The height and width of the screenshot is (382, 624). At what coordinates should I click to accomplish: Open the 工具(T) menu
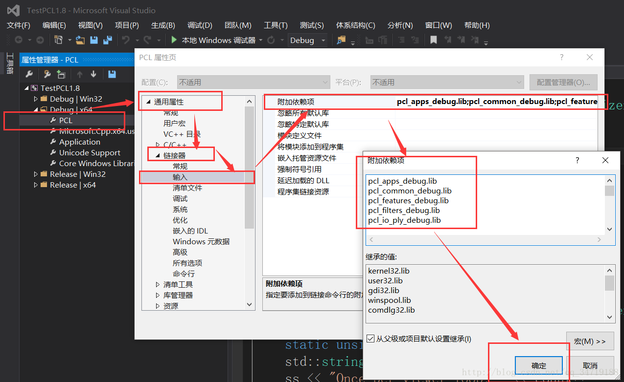(x=276, y=25)
